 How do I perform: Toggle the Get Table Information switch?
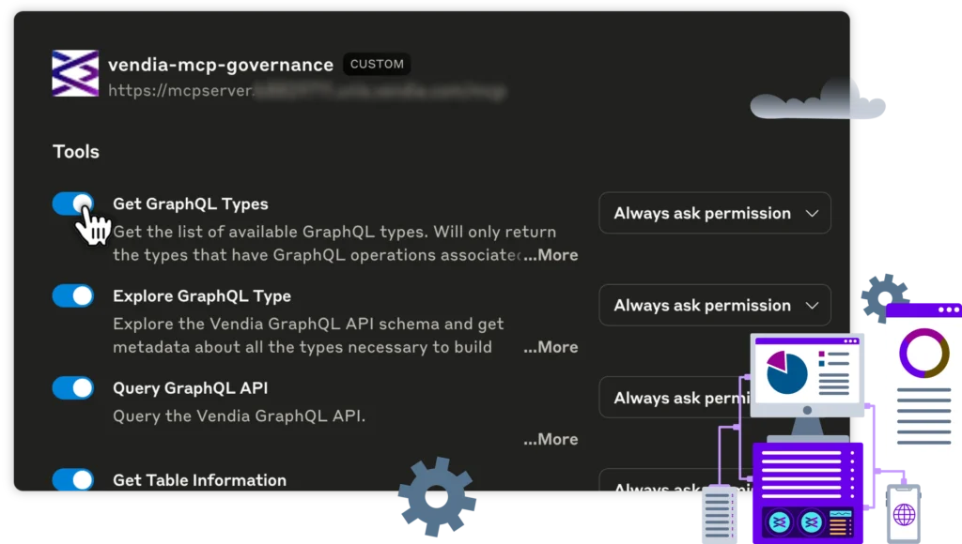pyautogui.click(x=73, y=480)
